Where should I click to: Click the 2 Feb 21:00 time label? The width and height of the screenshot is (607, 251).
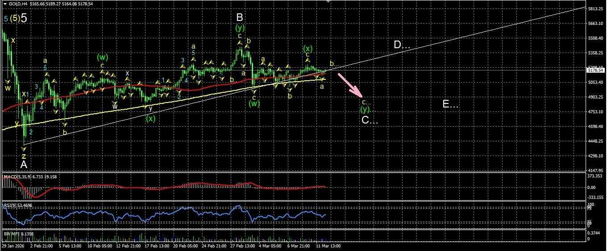[x=42, y=246]
